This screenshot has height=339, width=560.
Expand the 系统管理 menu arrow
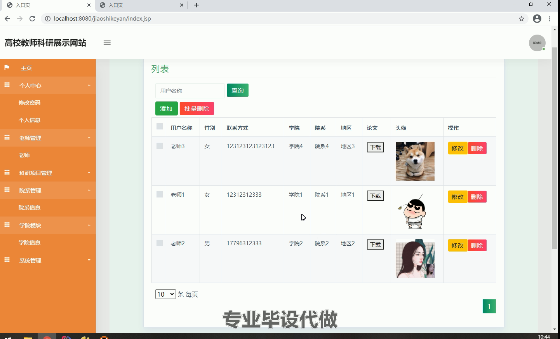(89, 260)
